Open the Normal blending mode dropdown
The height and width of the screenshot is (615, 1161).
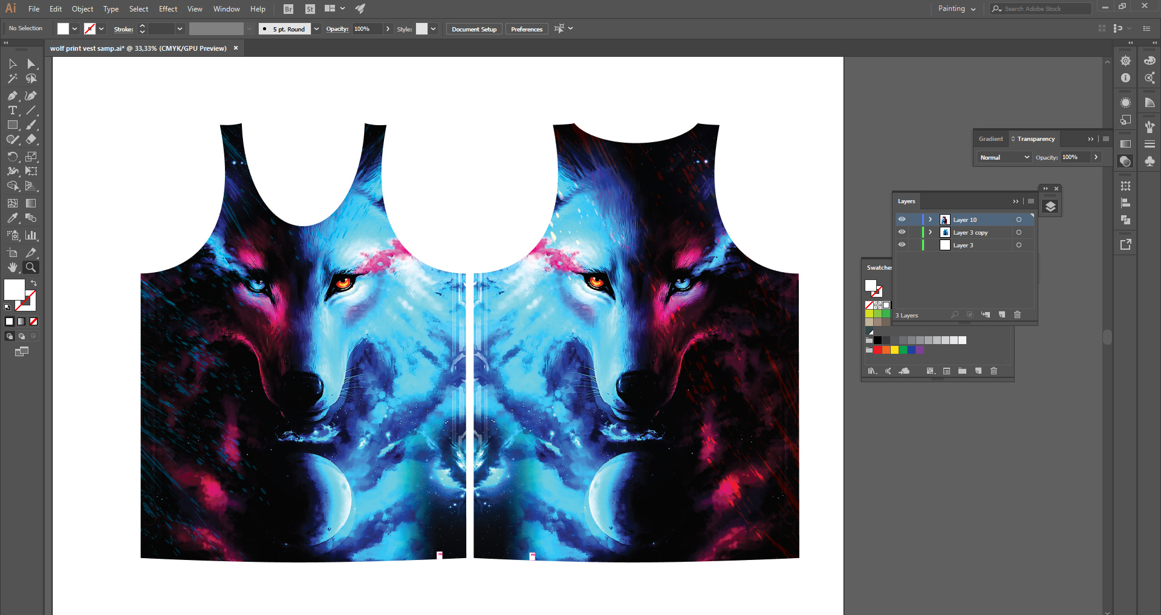click(1004, 157)
